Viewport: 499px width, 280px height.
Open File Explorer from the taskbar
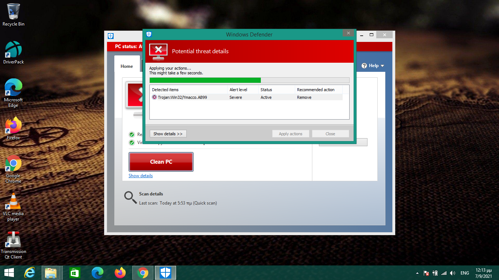click(51, 273)
